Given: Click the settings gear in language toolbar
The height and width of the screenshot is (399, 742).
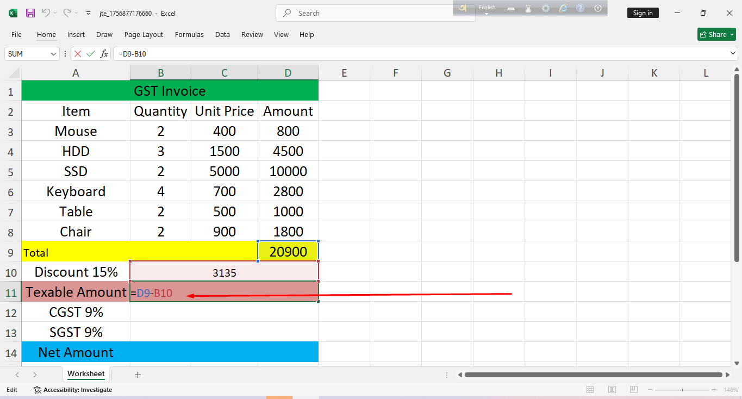Looking at the screenshot, I should [545, 8].
